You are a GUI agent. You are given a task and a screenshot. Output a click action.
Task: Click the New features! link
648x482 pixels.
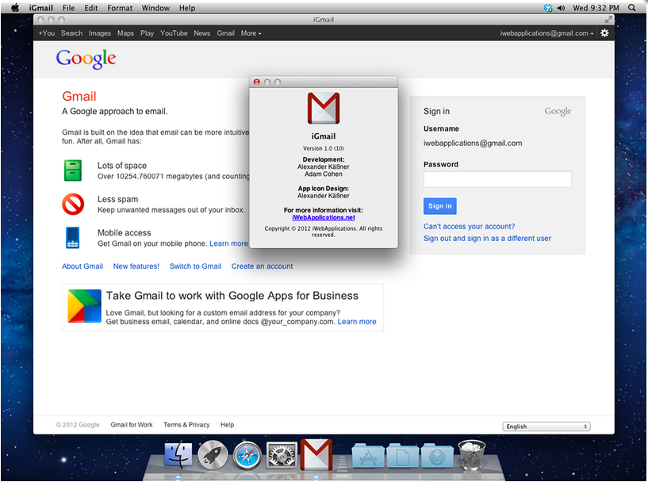coord(136,266)
